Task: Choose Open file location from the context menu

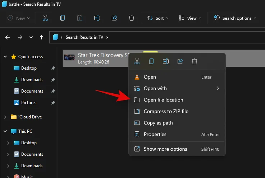Action: (163, 100)
